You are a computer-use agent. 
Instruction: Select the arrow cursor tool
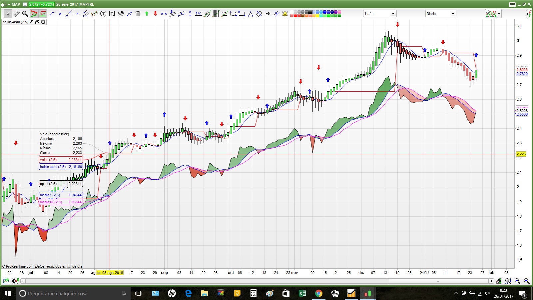[x=8, y=14]
